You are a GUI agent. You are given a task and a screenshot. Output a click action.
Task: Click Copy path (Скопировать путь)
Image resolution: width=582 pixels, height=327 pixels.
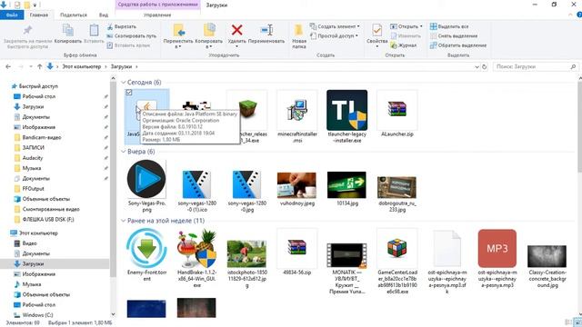132,36
